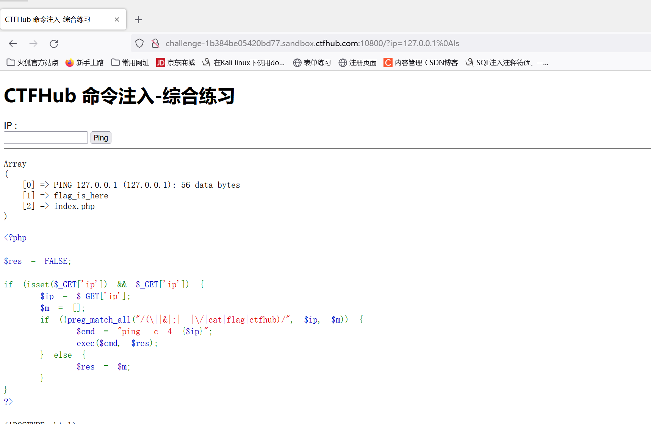Focus the URL address bar
This screenshot has width=651, height=424.
(x=390, y=44)
